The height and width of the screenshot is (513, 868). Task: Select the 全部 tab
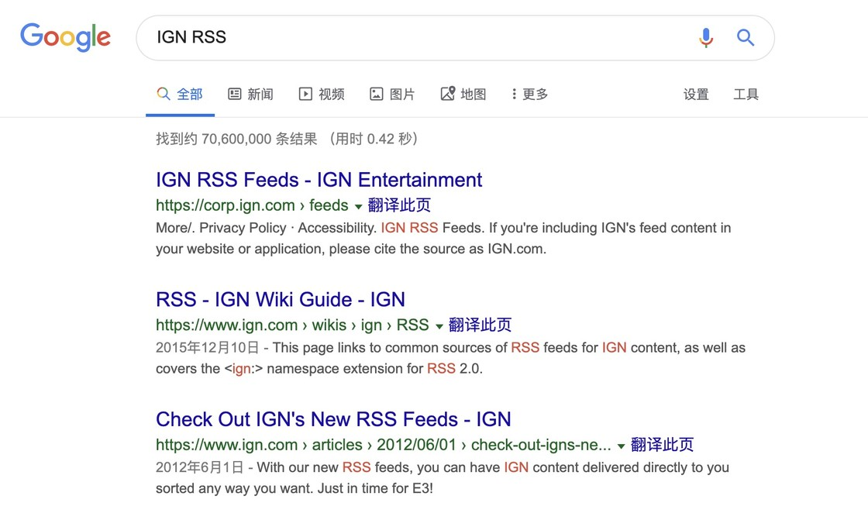point(180,94)
